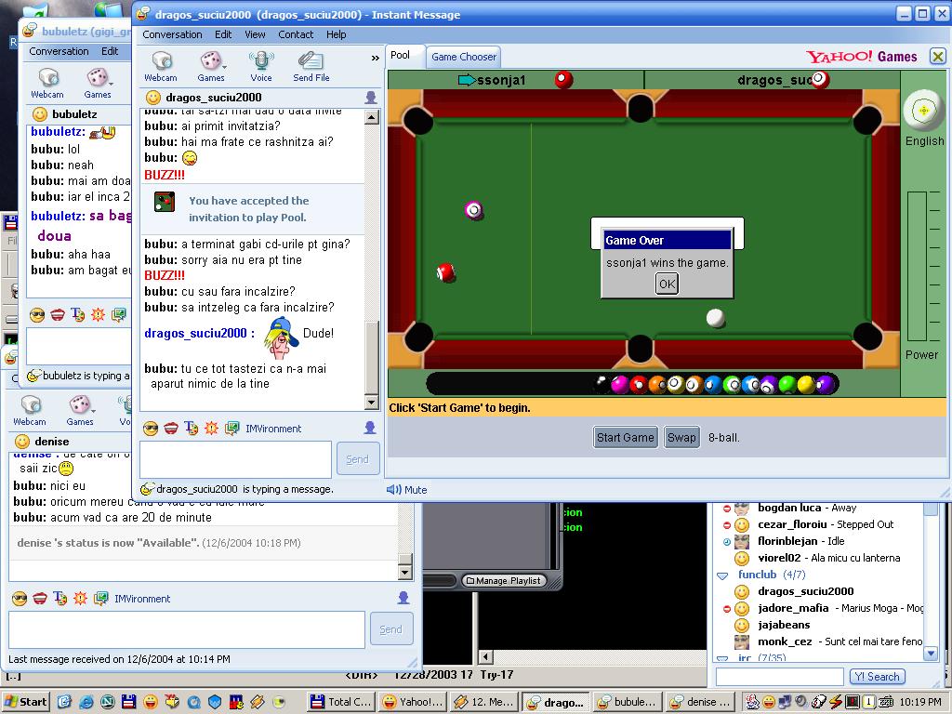
Task: Open emoticons picker in the bubuletz chat
Action: coord(37,314)
